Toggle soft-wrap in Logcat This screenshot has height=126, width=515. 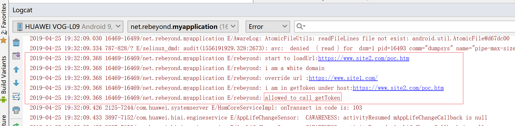click(16, 97)
